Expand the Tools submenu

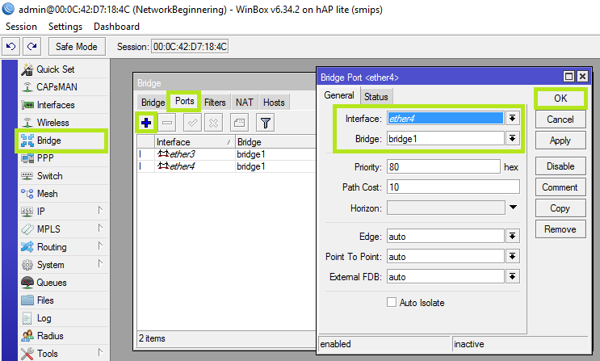click(x=100, y=353)
